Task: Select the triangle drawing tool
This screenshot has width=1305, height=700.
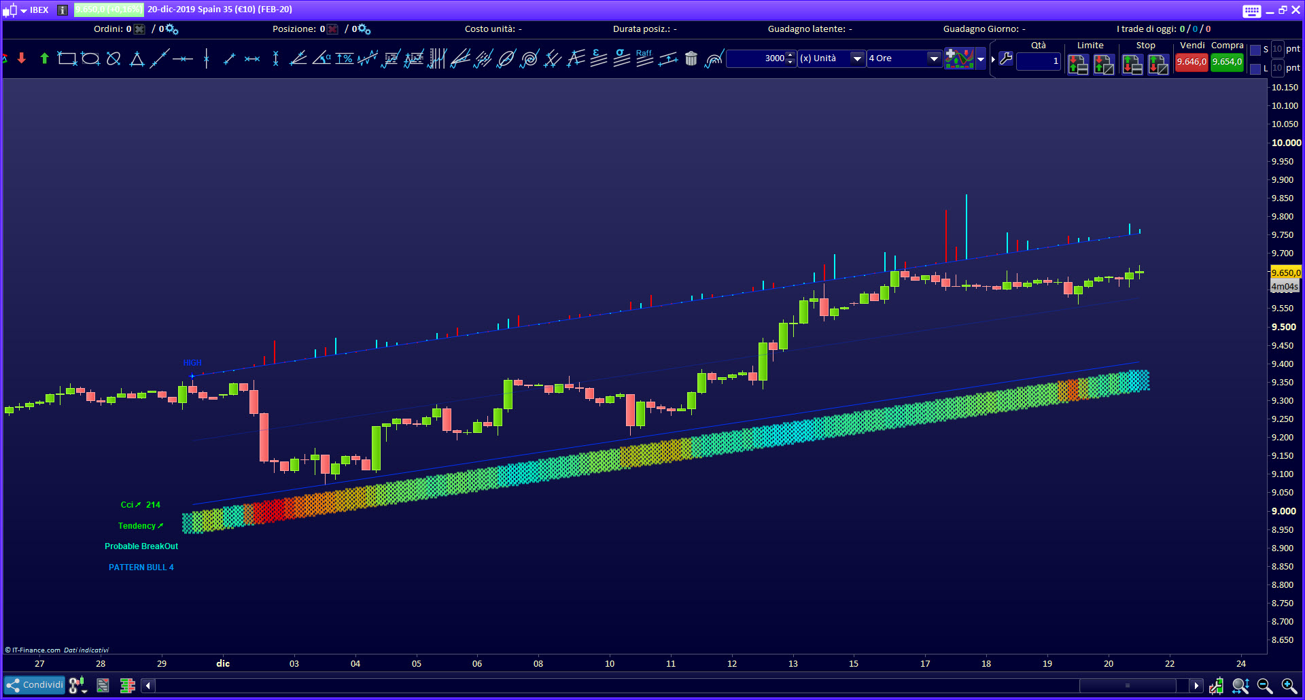Action: pyautogui.click(x=137, y=59)
